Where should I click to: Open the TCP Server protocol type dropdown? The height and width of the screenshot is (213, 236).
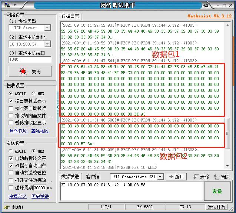(47, 28)
